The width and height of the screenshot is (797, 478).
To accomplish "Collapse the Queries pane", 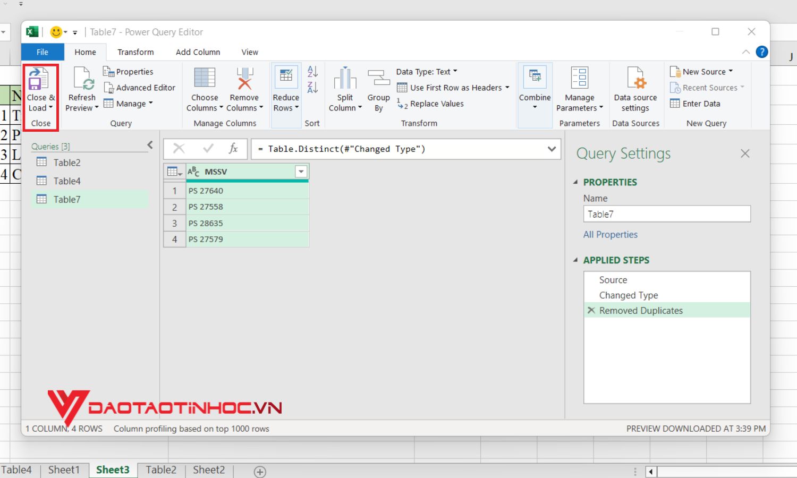I will (x=150, y=145).
